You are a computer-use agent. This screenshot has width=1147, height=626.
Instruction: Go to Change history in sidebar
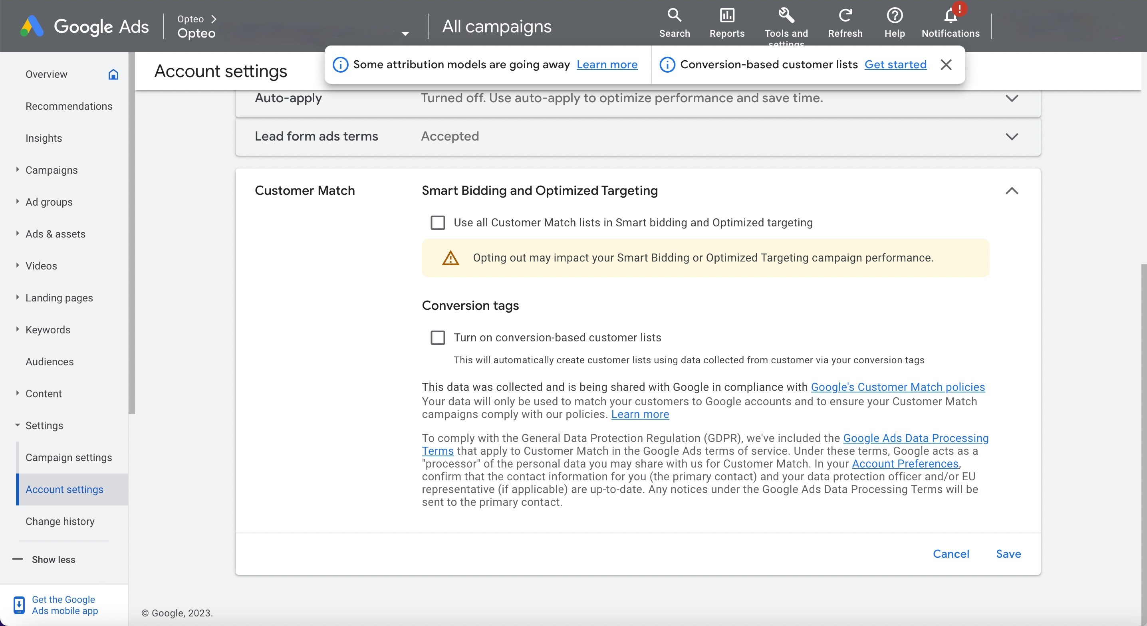(x=60, y=521)
